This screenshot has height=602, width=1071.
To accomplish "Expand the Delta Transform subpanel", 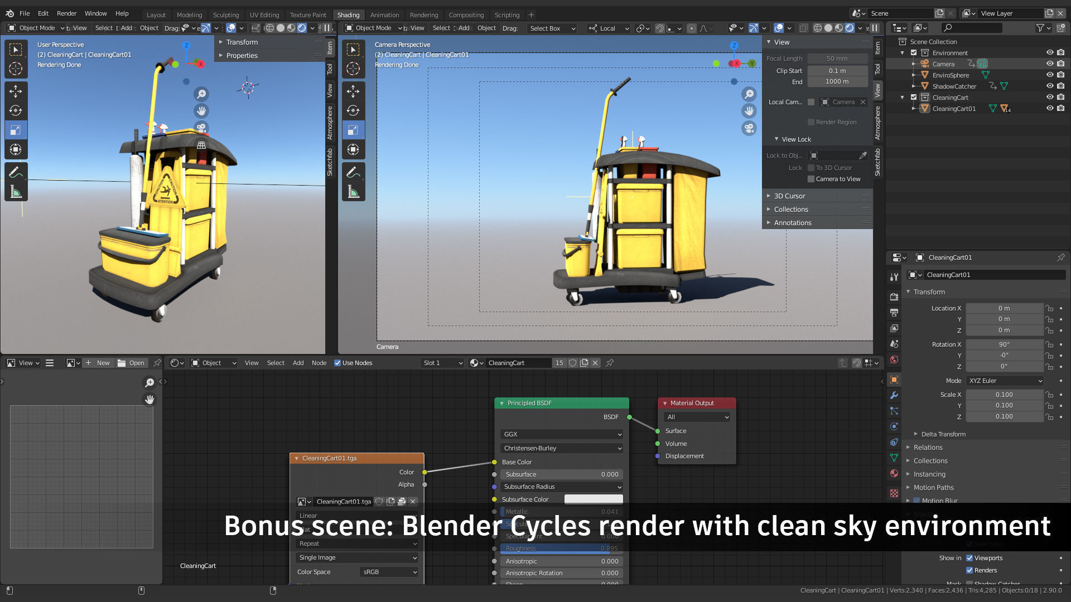I will (x=943, y=434).
